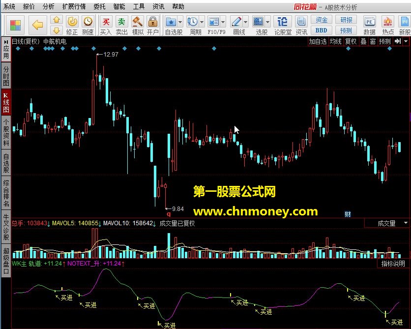Toggle 复权 price adjustment
The width and height of the screenshot is (411, 329).
coord(351,41)
